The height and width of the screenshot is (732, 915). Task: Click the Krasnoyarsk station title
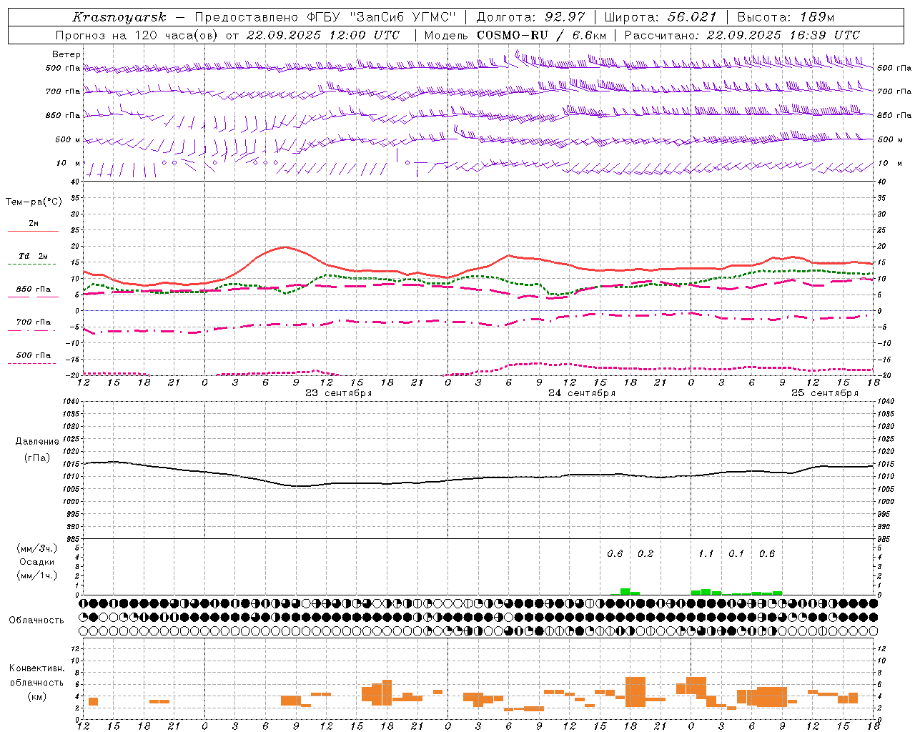point(119,17)
